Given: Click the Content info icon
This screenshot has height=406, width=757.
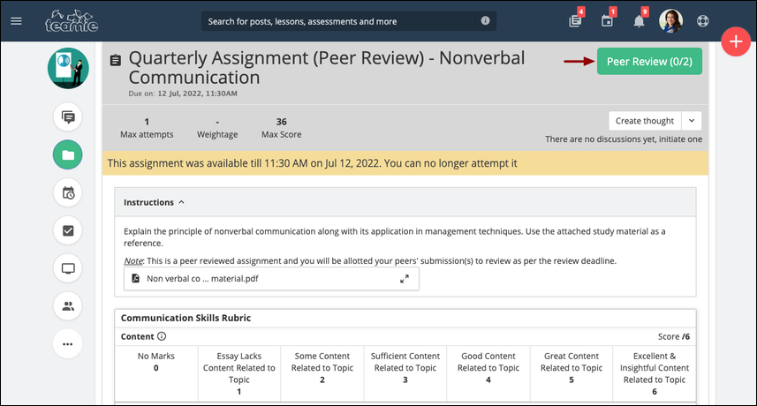Looking at the screenshot, I should pyautogui.click(x=162, y=336).
